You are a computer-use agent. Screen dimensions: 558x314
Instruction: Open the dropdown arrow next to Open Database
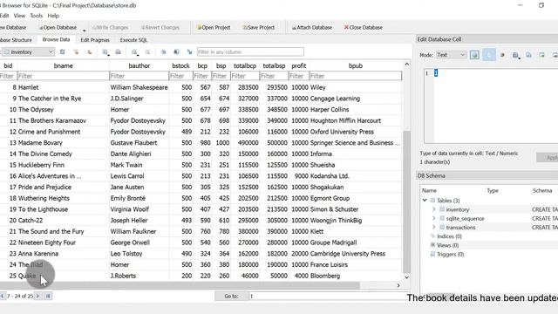(x=84, y=30)
